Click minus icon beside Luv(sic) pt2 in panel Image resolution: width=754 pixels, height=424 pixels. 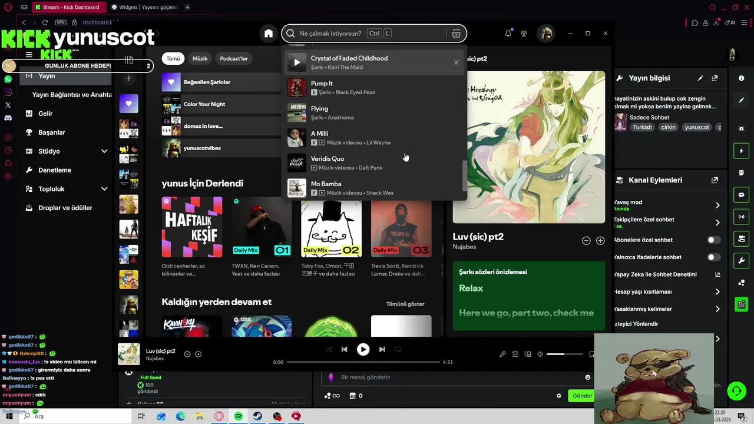(586, 240)
